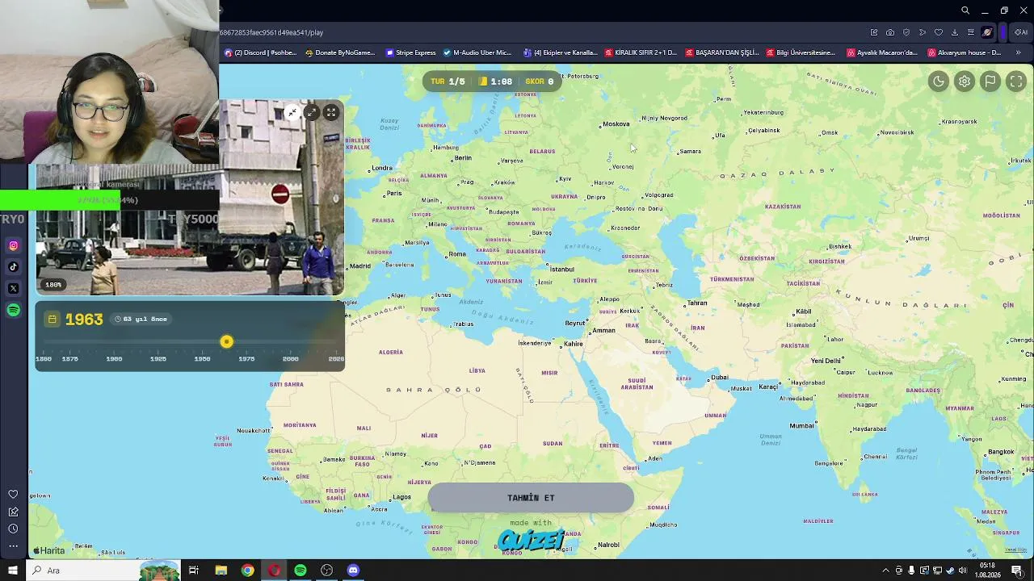
Task: Show hidden system tray icons
Action: 885,571
